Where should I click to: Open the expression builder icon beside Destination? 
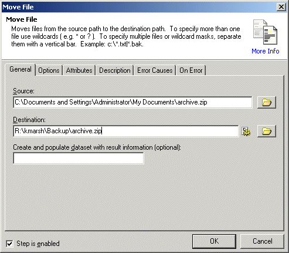point(246,131)
